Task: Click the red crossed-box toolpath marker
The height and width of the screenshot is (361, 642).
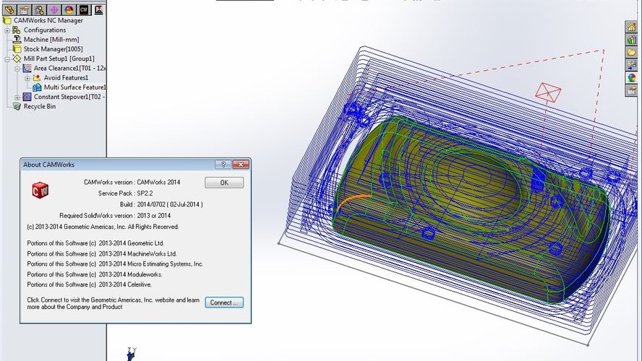Action: coord(548,92)
